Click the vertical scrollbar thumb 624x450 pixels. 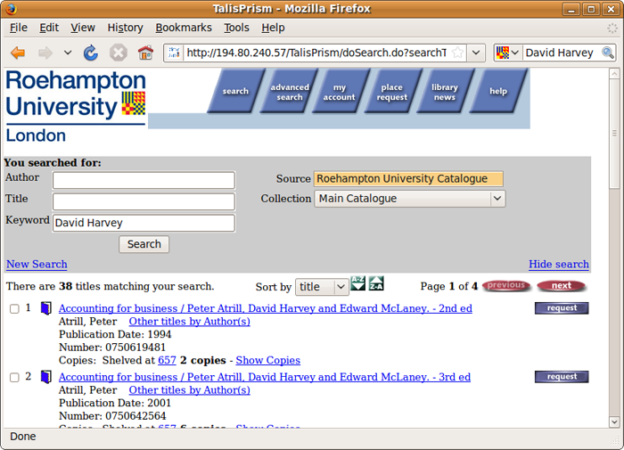tap(614, 134)
